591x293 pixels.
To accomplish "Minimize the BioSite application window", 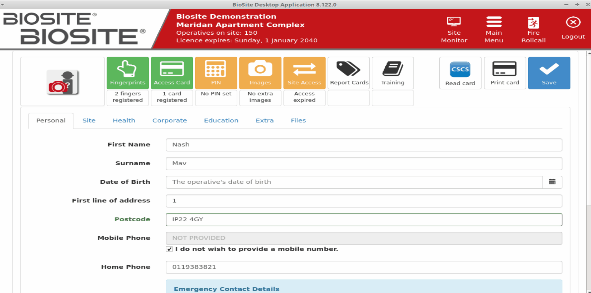I will point(566,4).
